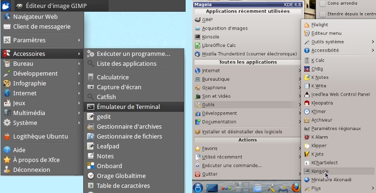Click the gedit editor icon
The height and width of the screenshot is (193, 376).
coord(91,116)
